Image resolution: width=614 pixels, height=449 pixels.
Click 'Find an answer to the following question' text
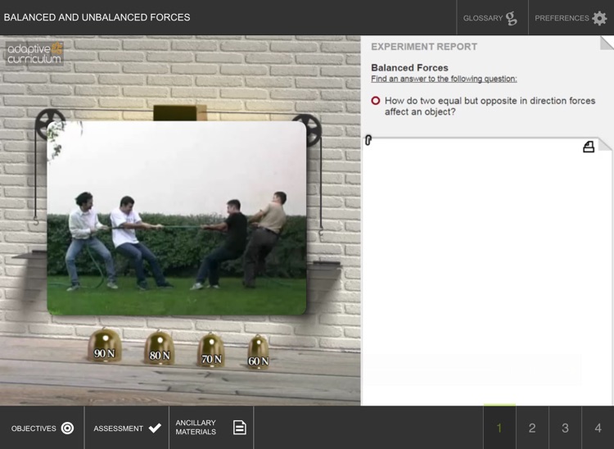tap(444, 79)
